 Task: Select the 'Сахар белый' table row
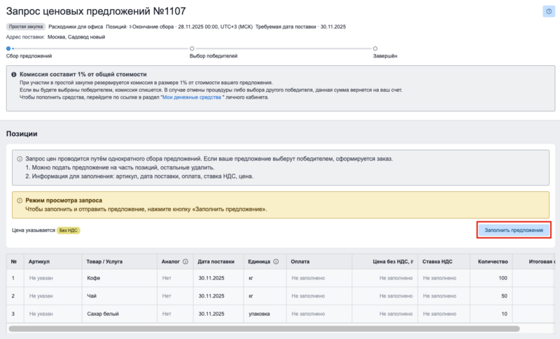[104, 314]
